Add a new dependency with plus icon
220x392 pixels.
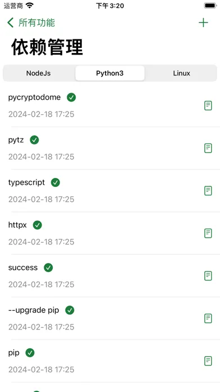[203, 23]
